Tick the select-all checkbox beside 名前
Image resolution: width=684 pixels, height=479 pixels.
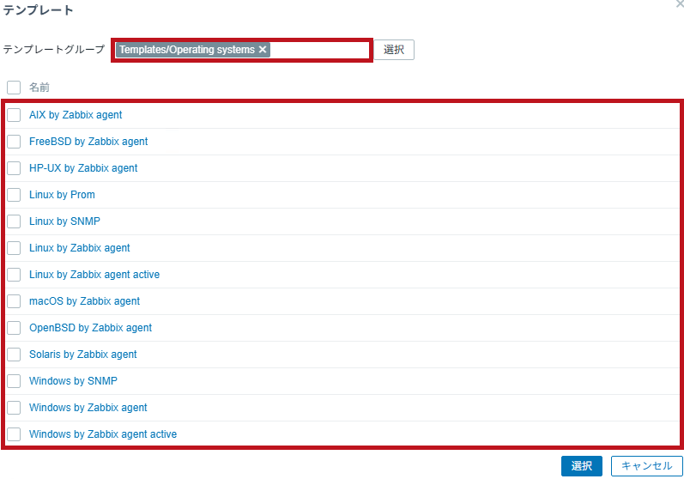(x=14, y=88)
